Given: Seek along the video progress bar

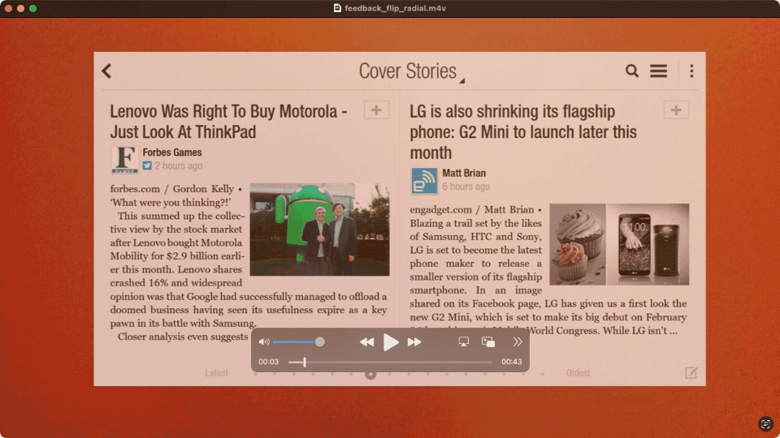Looking at the screenshot, I should pos(391,362).
